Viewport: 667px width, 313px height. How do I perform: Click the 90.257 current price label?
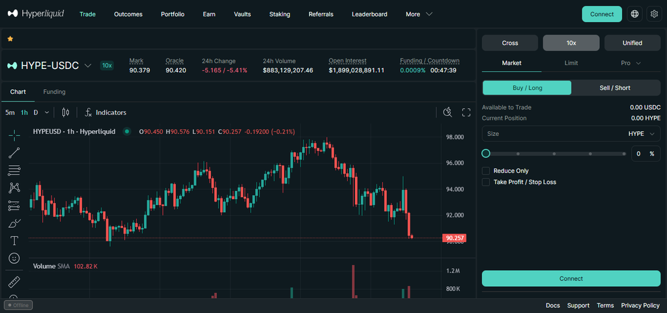tap(454, 238)
